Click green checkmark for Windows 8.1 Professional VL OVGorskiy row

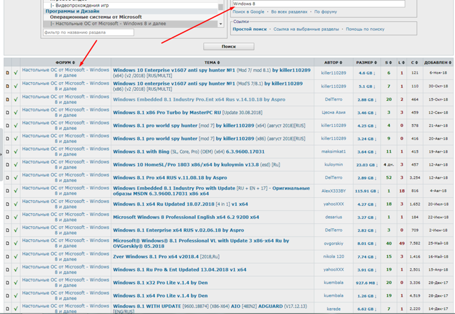pos(16,243)
